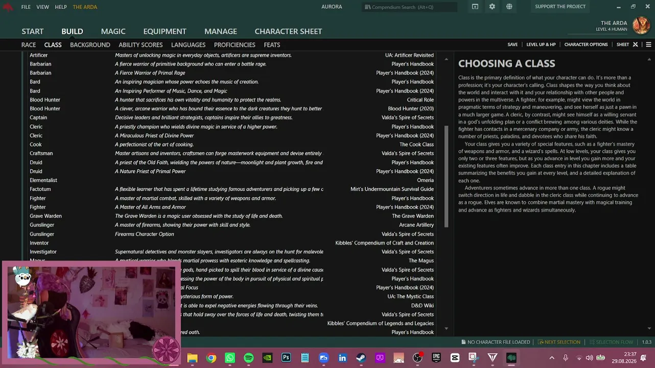Click the window-with-arrow icon beside Compendium Search
The image size is (655, 368).
(x=475, y=7)
